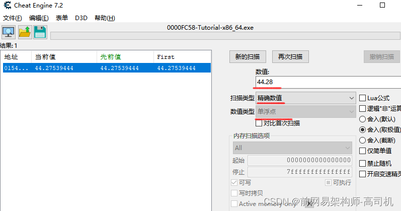Toggle the Lua公式 checkbox
Viewport: 401px width, 211px height.
[362, 98]
